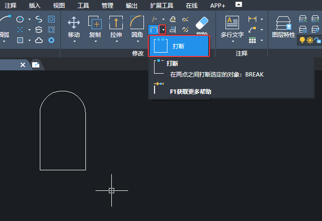The image size is (322, 221).
Task: Select the Fillet (圆角) tool icon
Action: [137, 22]
